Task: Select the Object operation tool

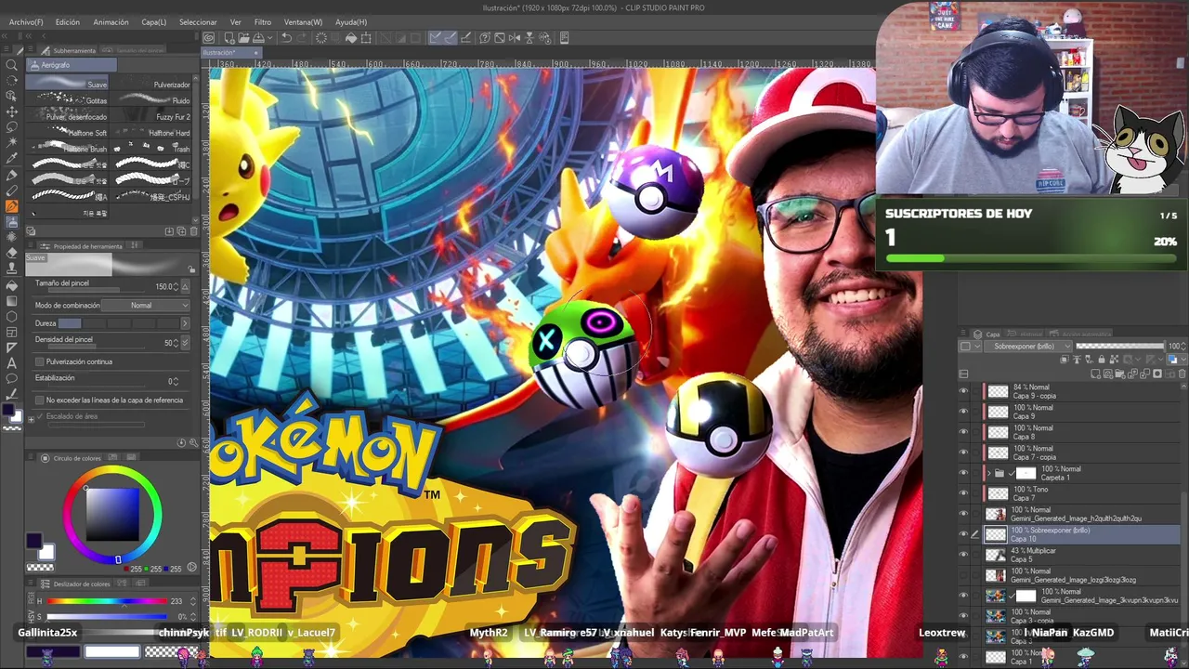Action: (10, 95)
